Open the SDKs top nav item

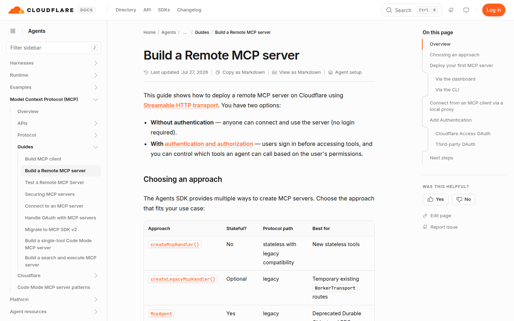[x=164, y=10]
